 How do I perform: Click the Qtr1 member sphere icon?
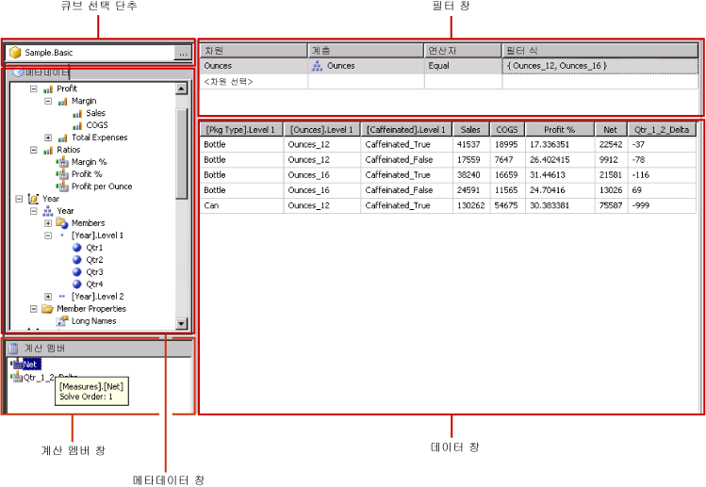(x=77, y=248)
